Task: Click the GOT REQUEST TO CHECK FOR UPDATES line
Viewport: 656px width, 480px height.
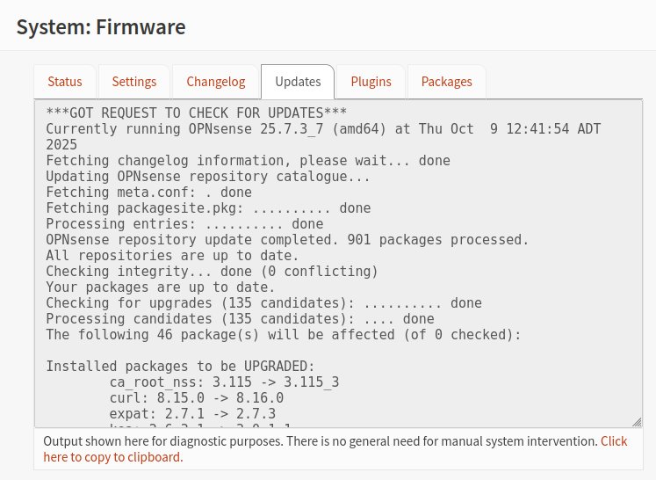Action: [197, 113]
